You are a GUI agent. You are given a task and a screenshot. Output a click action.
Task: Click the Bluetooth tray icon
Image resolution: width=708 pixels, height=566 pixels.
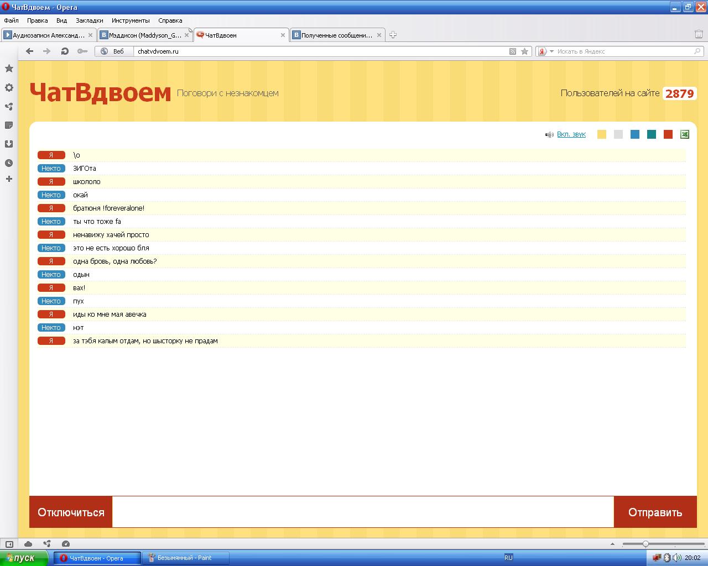(x=667, y=558)
